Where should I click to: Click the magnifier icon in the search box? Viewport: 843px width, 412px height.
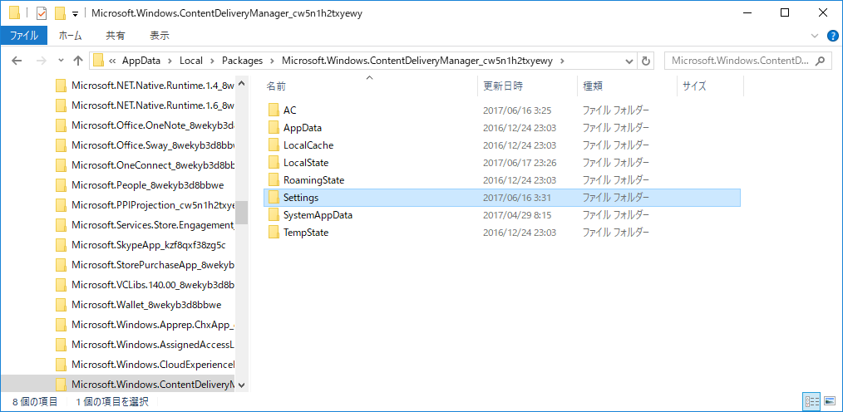[x=821, y=61]
